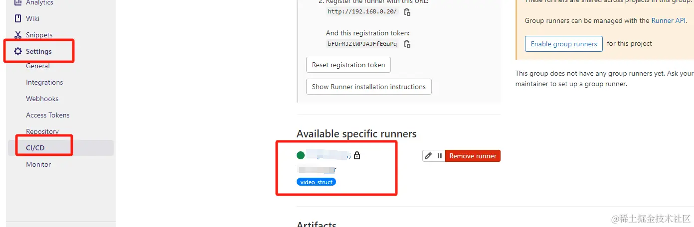Click Reset registration token button

348,65
